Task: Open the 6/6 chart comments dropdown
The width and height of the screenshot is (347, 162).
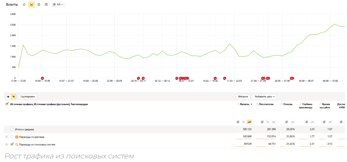Action: click(x=59, y=5)
